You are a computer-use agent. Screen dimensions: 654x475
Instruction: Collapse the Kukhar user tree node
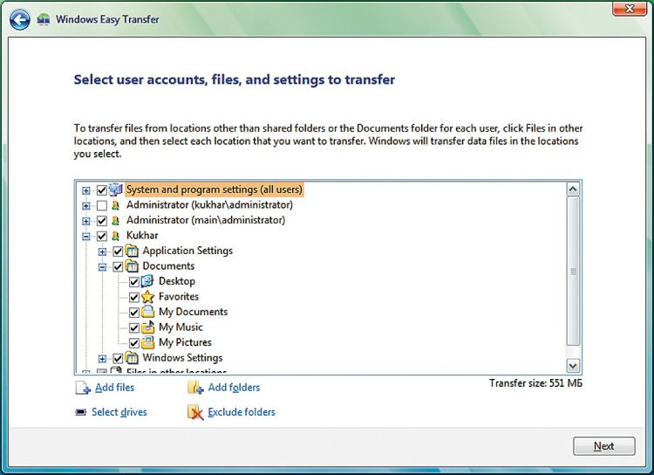pos(85,236)
